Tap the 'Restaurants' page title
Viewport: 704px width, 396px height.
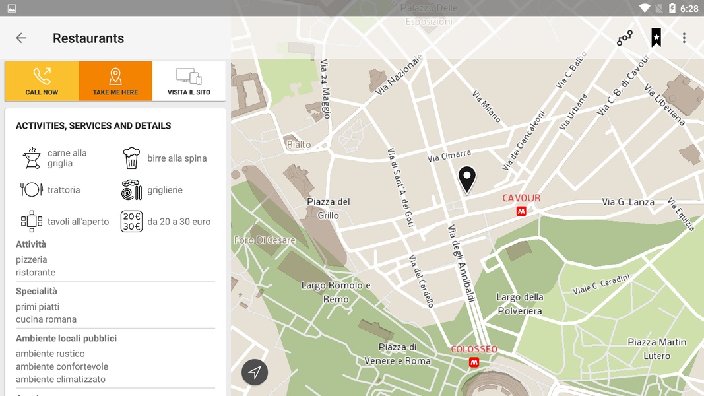(88, 38)
